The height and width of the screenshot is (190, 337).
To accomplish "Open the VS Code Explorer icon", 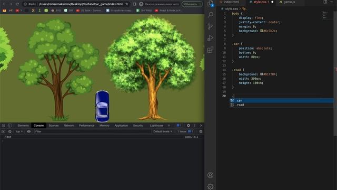I will [211, 3].
